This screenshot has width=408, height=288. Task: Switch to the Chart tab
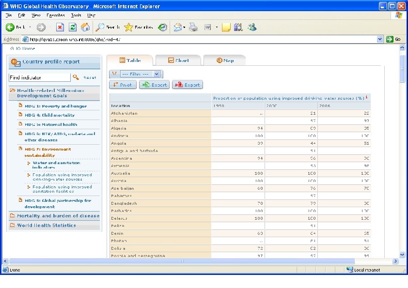point(178,61)
